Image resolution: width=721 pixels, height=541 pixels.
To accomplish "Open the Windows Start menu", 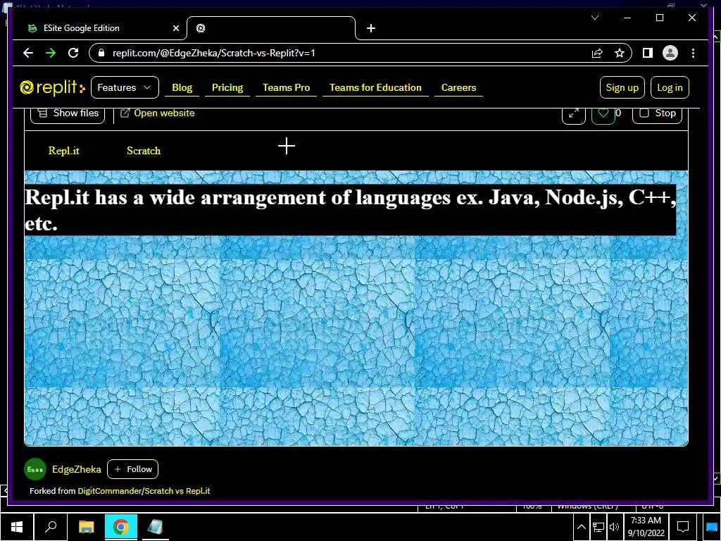I will [x=17, y=527].
